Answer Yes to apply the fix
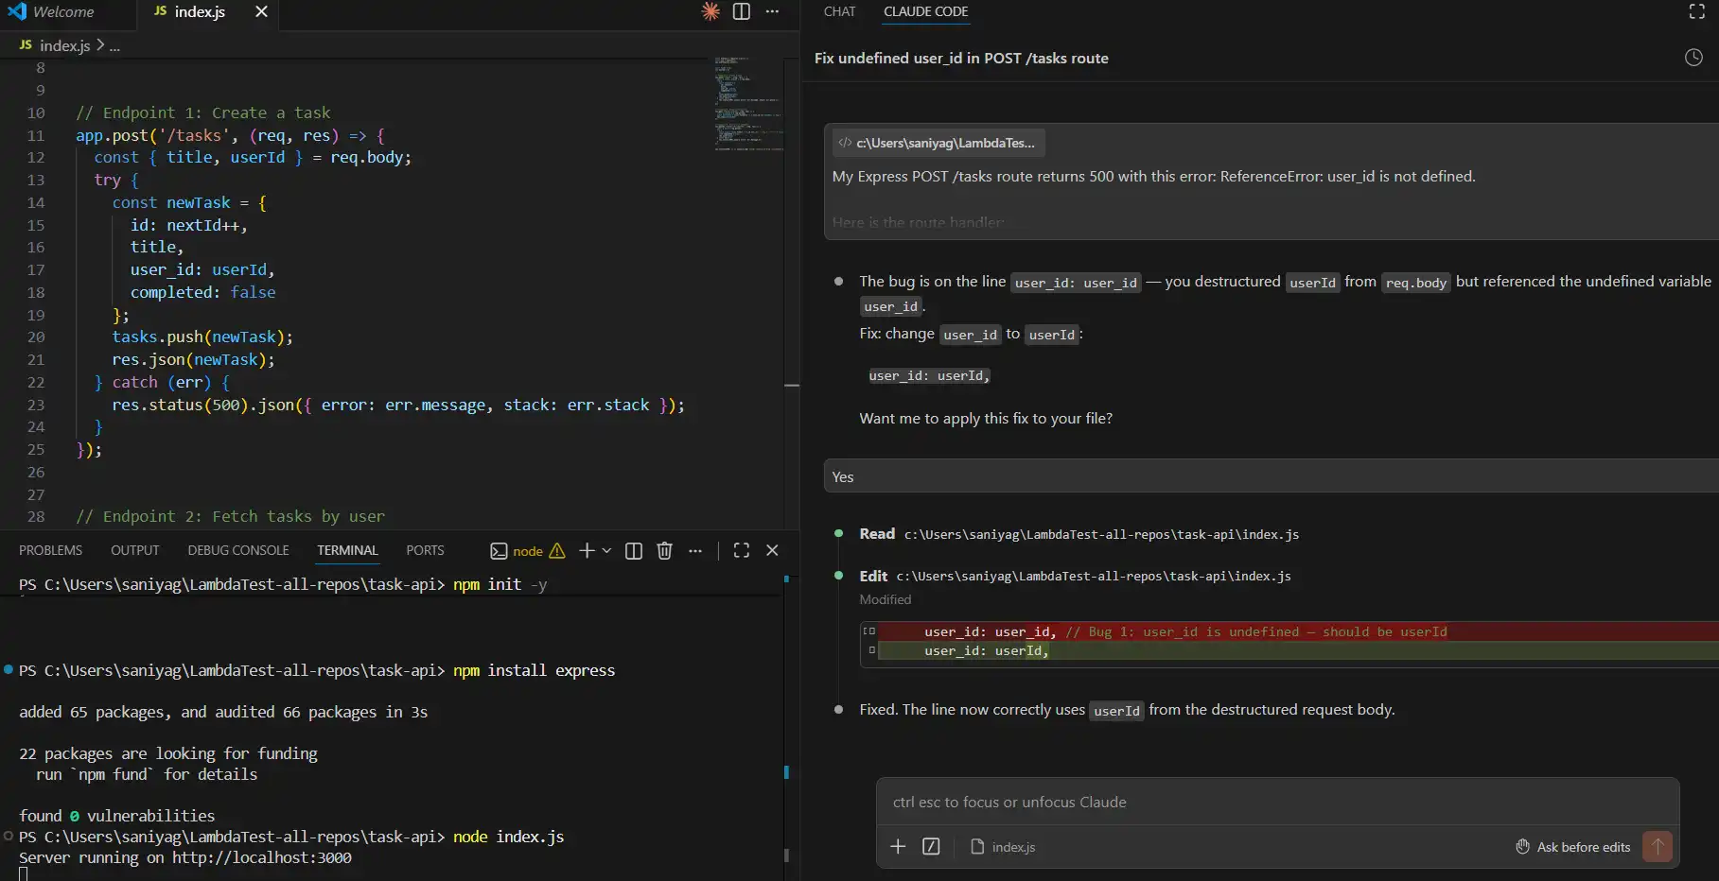1719x881 pixels. pyautogui.click(x=843, y=476)
